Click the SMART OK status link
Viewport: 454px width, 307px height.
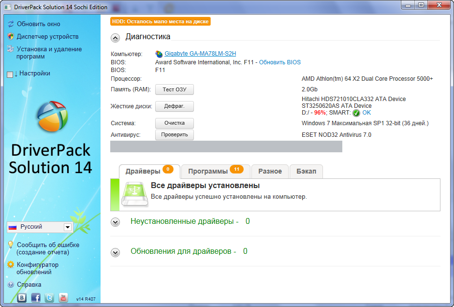pos(366,113)
